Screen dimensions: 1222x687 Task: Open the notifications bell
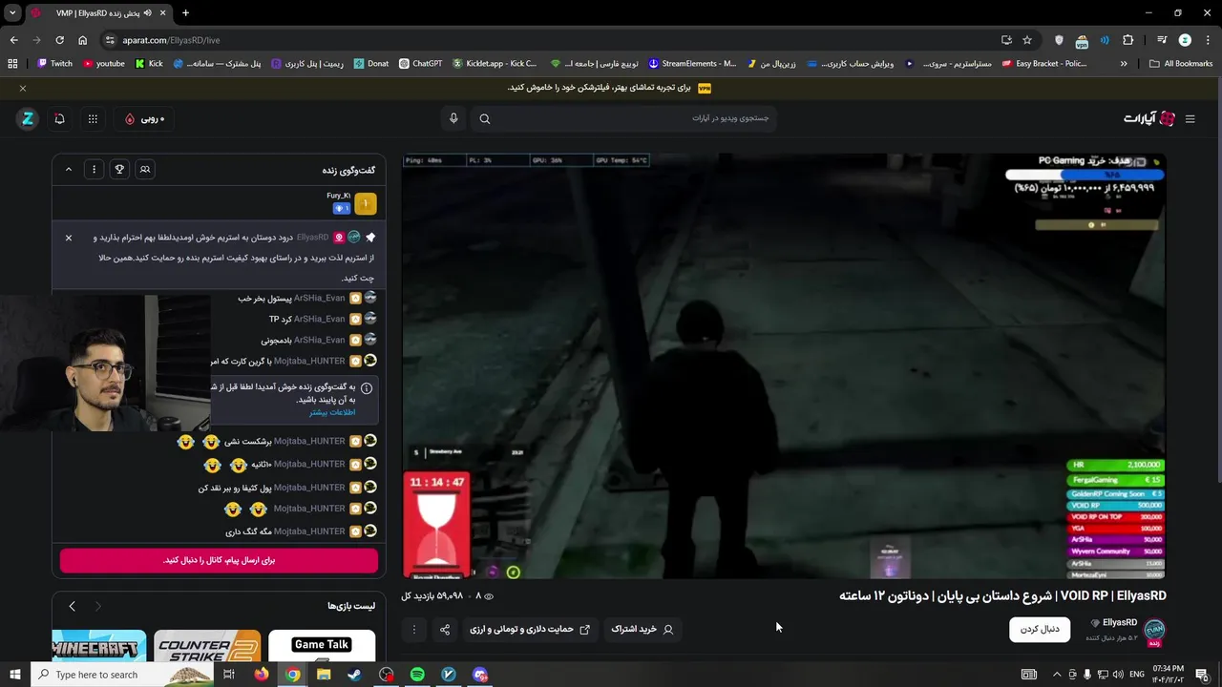tap(59, 118)
